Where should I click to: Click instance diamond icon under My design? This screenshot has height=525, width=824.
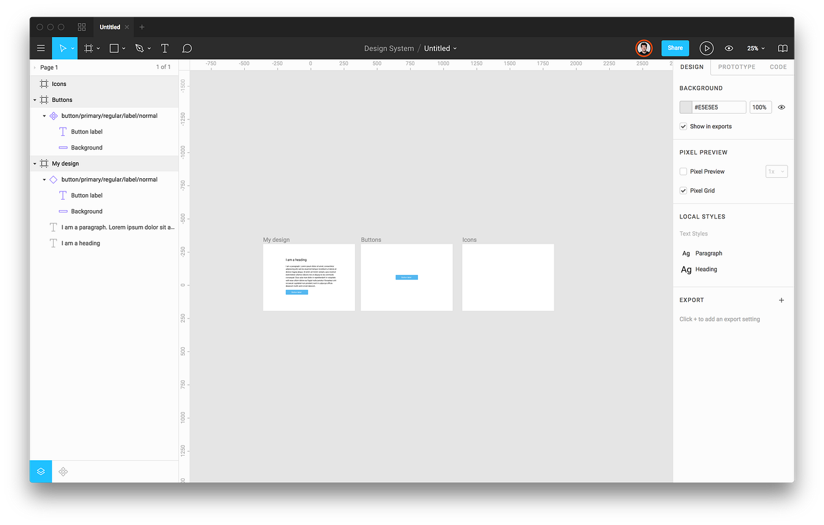pyautogui.click(x=54, y=180)
